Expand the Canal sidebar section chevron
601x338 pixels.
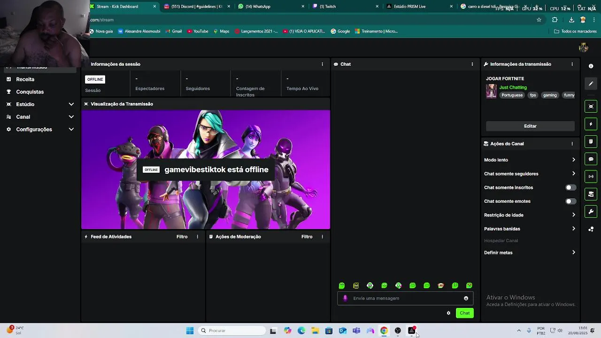coord(71,117)
